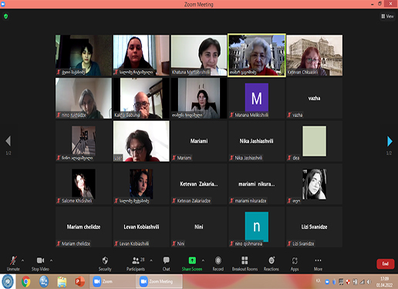
Task: Go to next participants page arrow
Action: click(390, 141)
